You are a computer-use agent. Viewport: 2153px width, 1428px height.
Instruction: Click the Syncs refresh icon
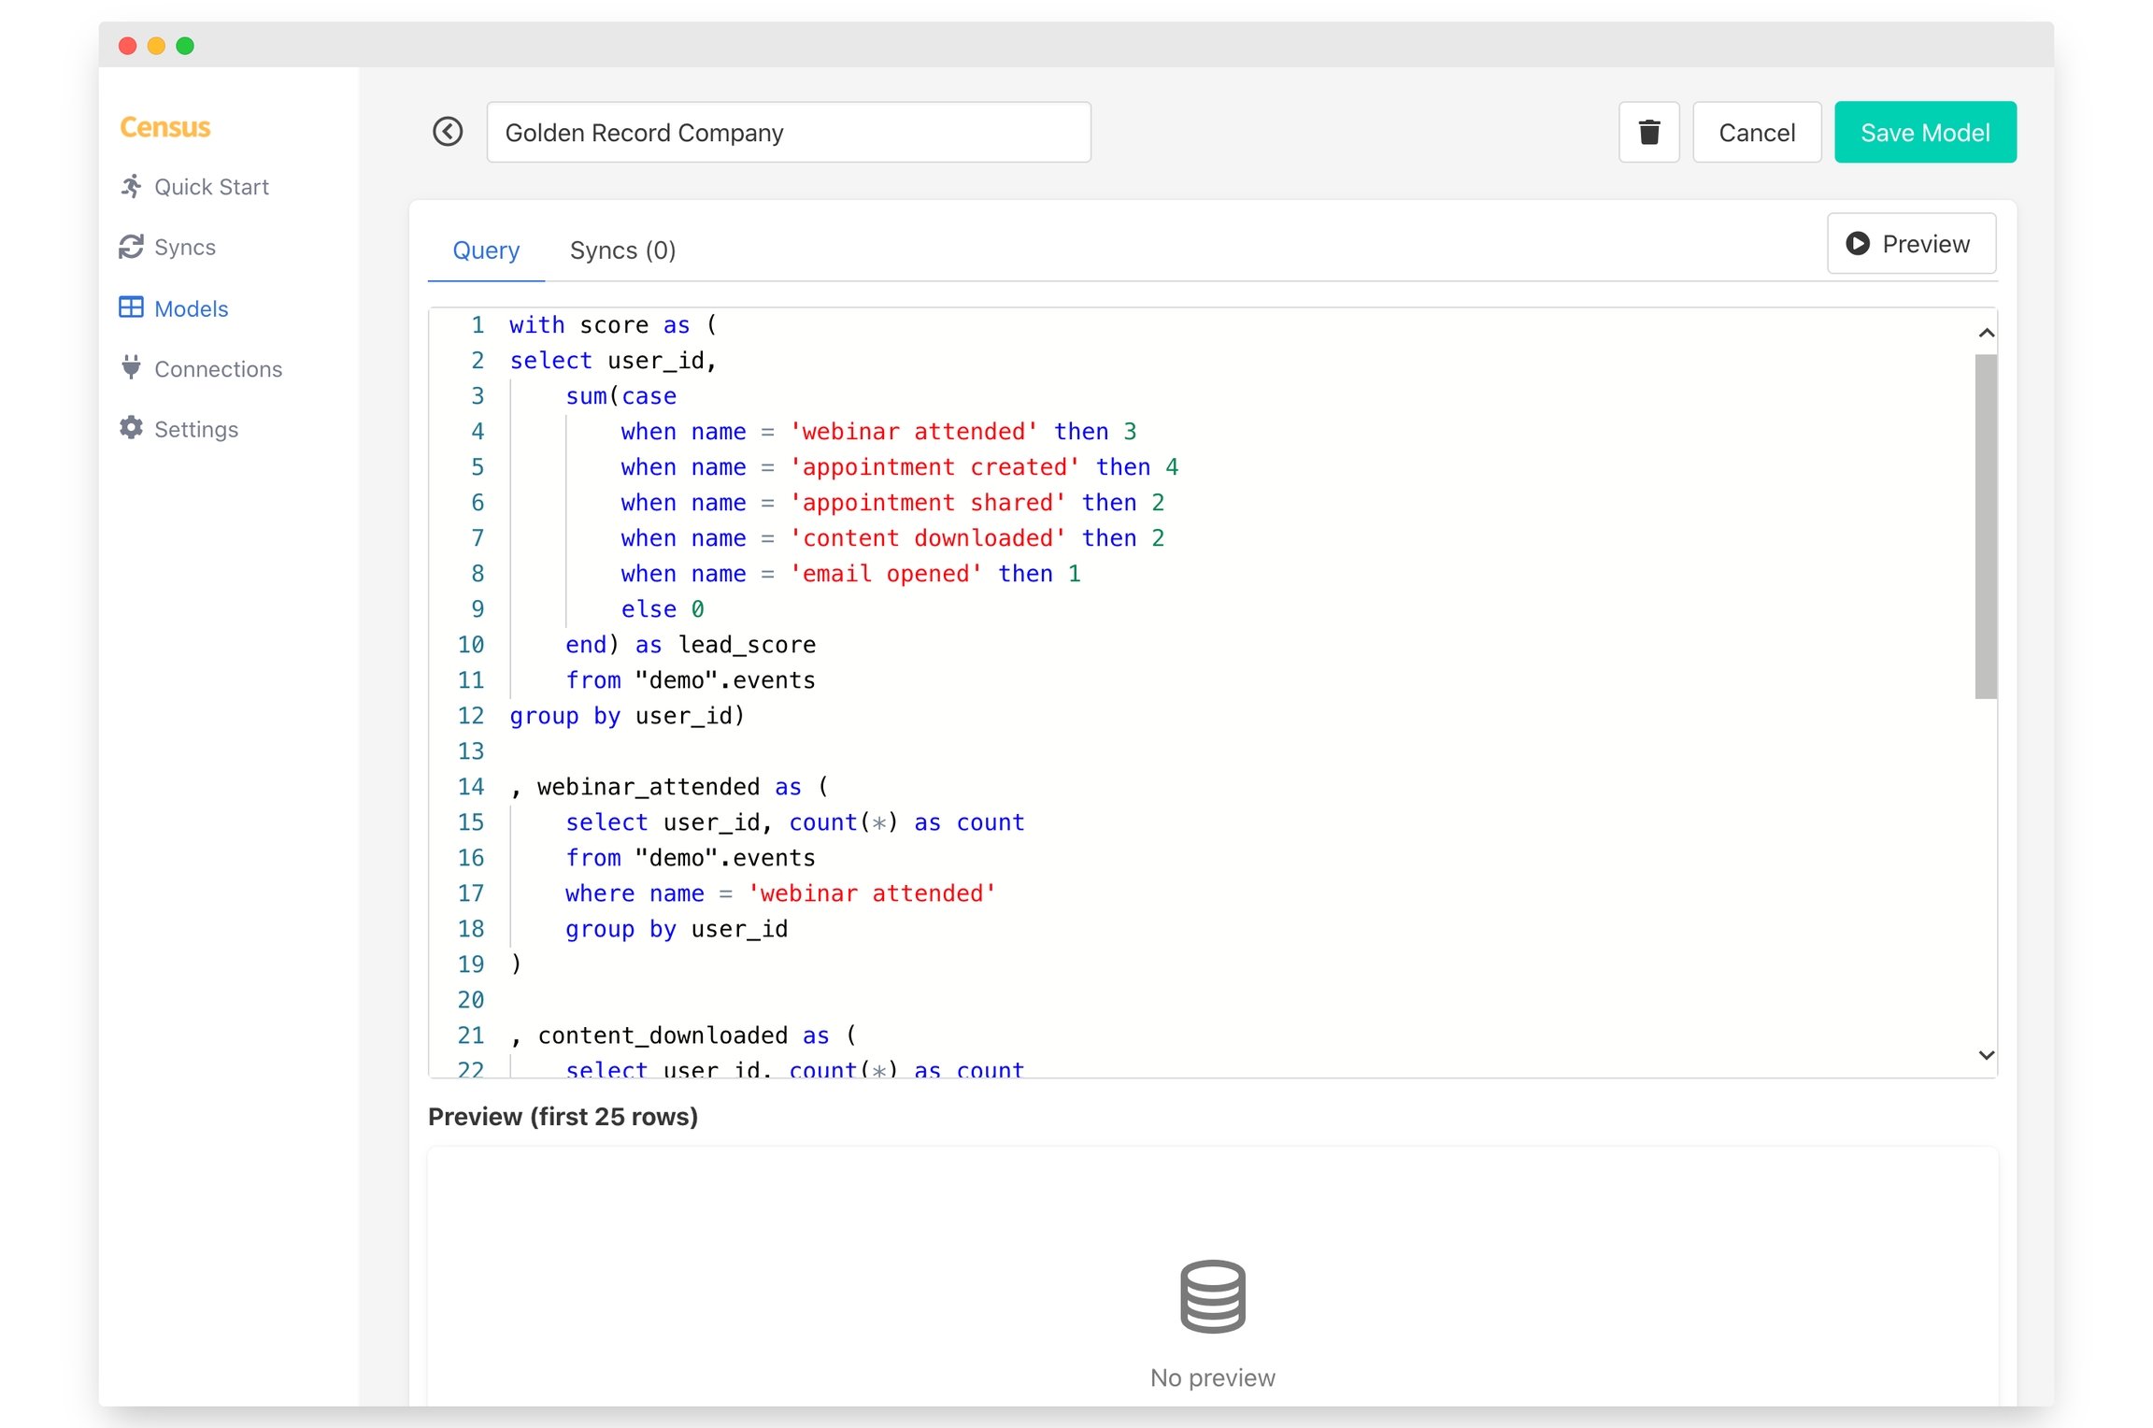(x=132, y=247)
